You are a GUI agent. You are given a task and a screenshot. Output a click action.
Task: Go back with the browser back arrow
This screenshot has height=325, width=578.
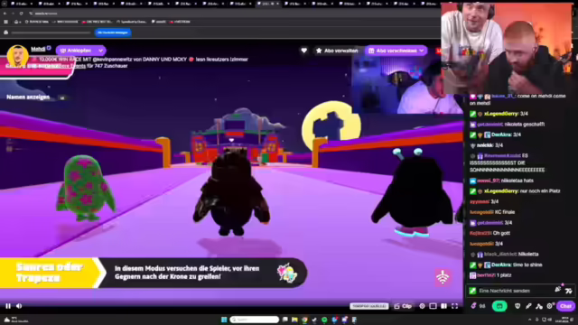coord(5,14)
